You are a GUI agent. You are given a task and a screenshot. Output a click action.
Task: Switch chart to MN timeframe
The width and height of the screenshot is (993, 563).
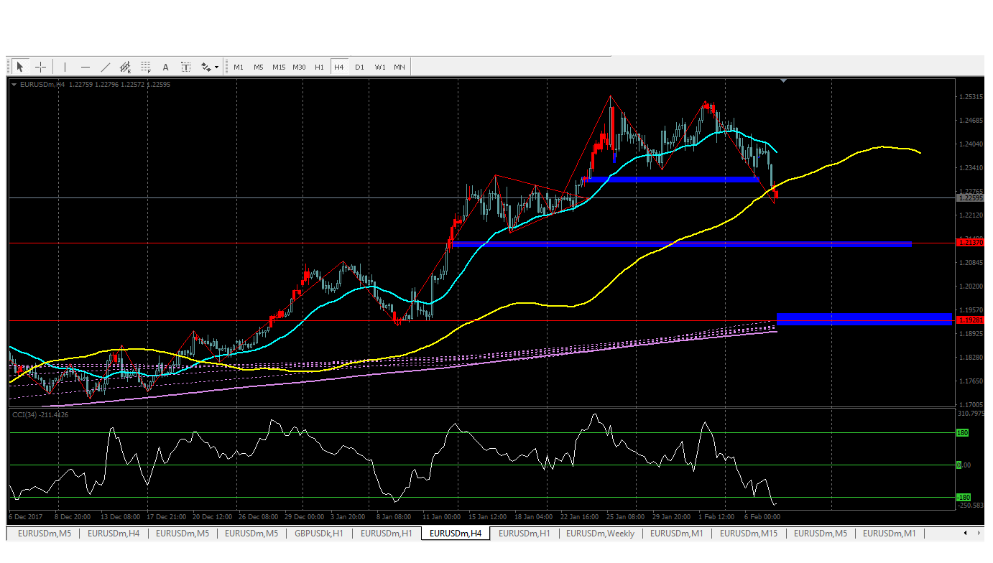point(399,67)
